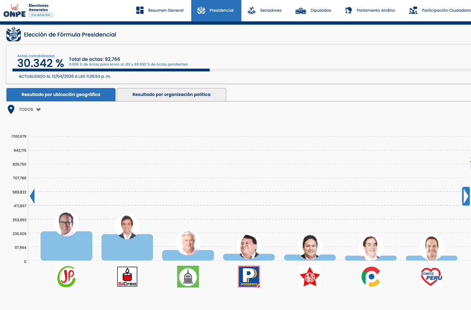
Task: Click the Actas pendientes percentage line
Action: click(x=128, y=64)
